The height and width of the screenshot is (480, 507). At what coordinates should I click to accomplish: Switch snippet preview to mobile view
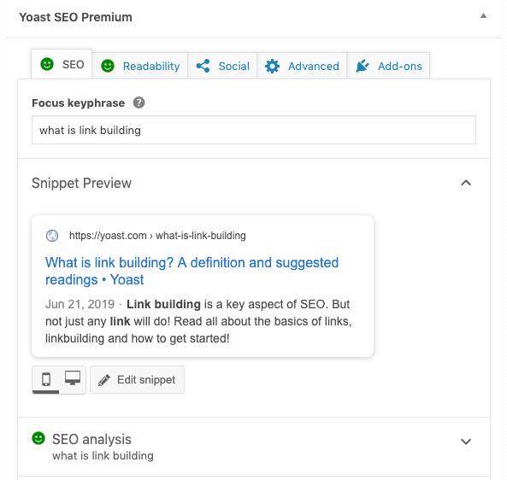(x=46, y=379)
